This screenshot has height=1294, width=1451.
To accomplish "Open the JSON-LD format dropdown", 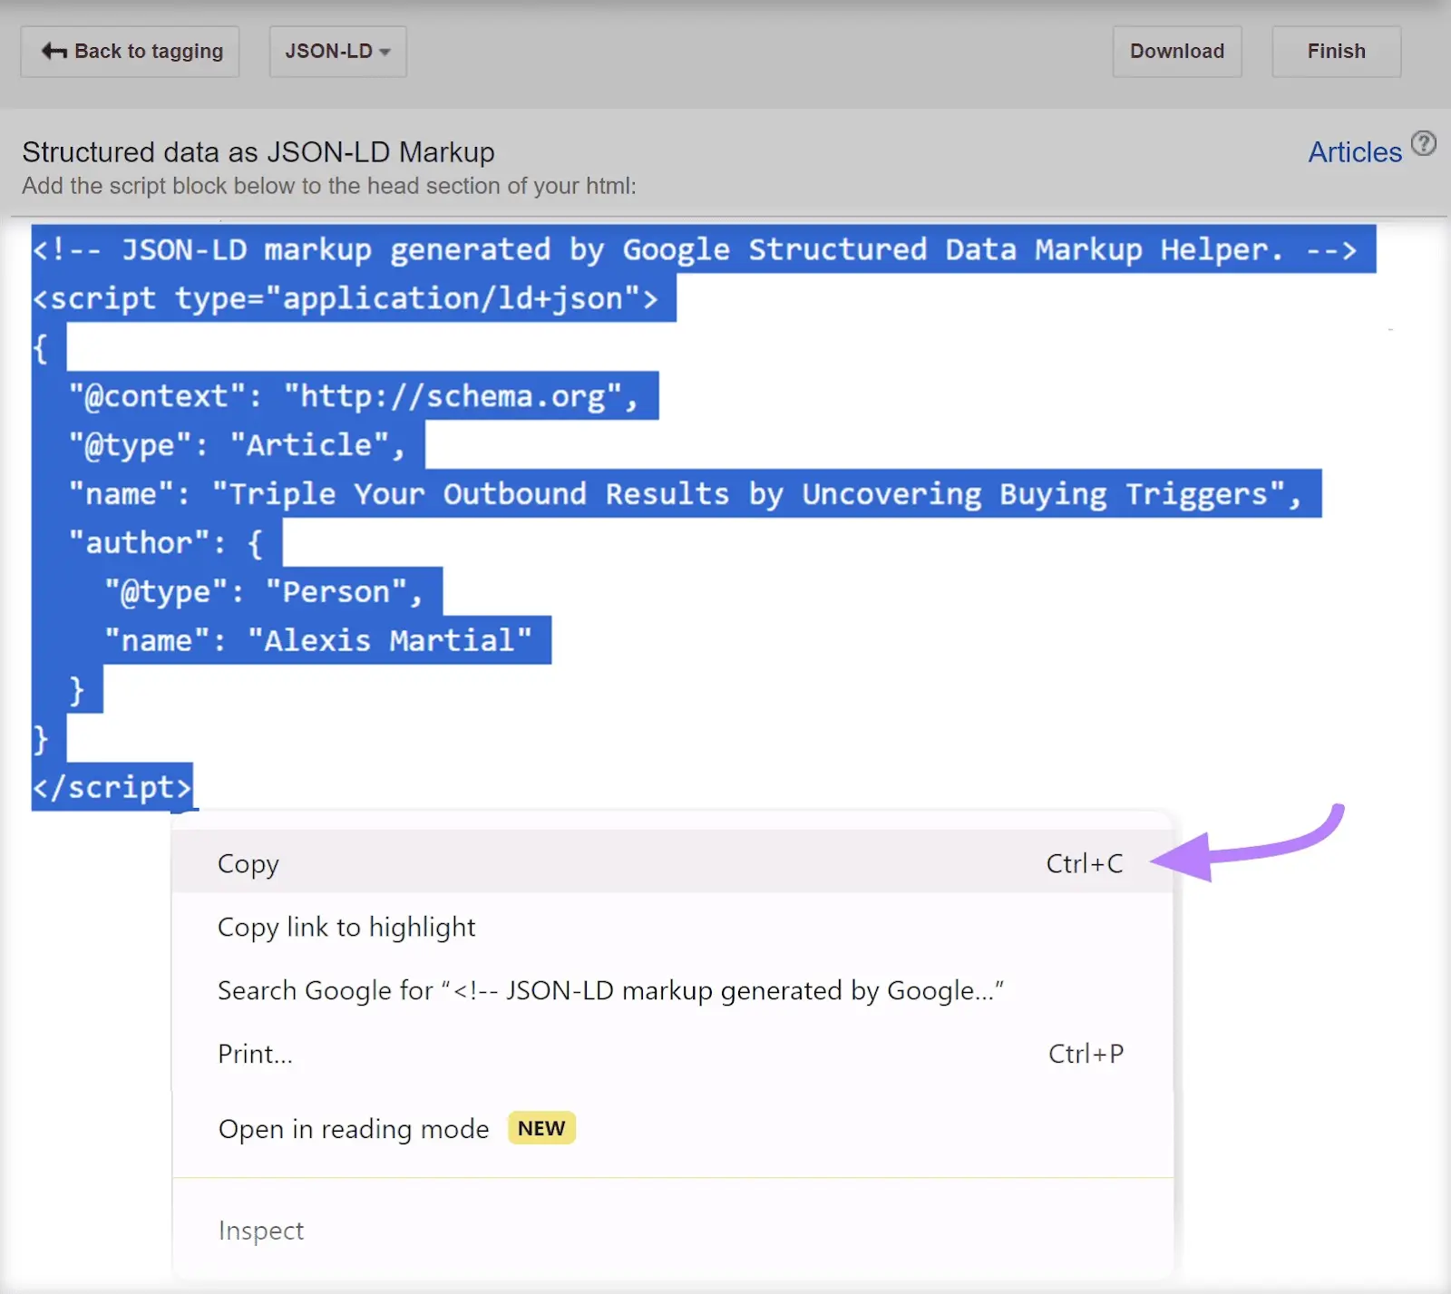I will pos(336,51).
